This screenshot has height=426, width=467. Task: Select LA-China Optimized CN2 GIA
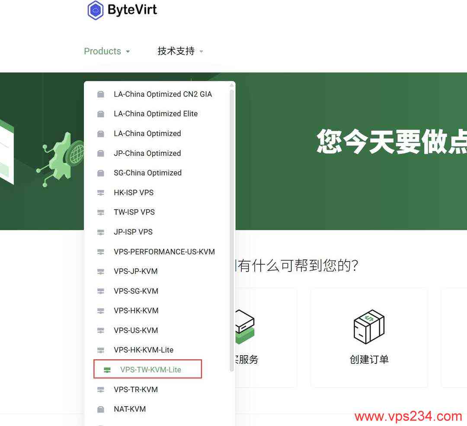pyautogui.click(x=163, y=94)
